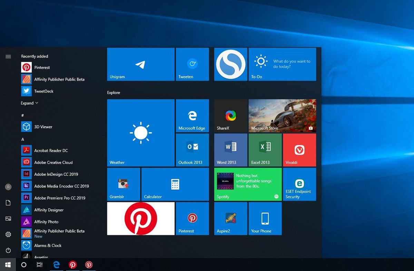
Task: Open the Your Phone tile
Action: click(x=265, y=218)
